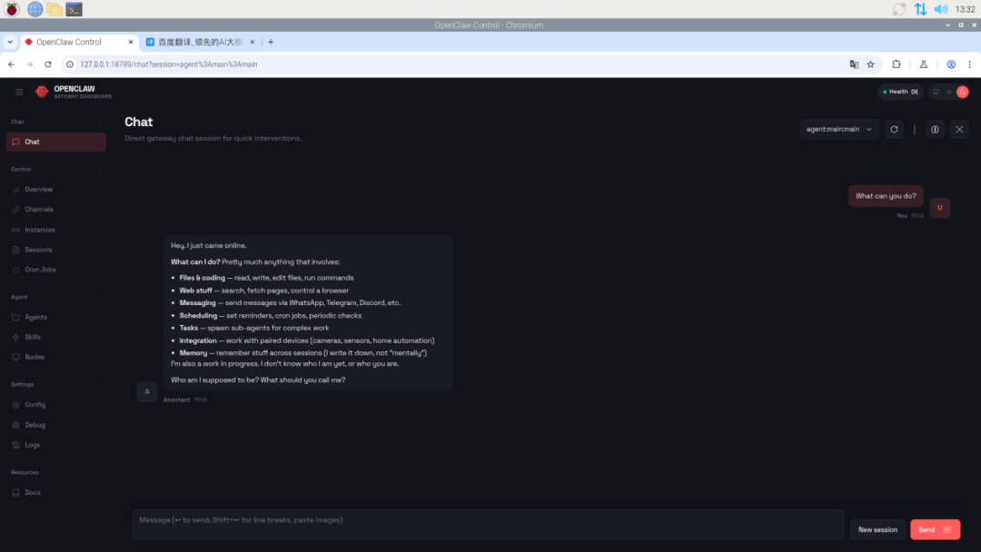This screenshot has width=981, height=552.
Task: Refresh the chat session data
Action: tap(894, 130)
